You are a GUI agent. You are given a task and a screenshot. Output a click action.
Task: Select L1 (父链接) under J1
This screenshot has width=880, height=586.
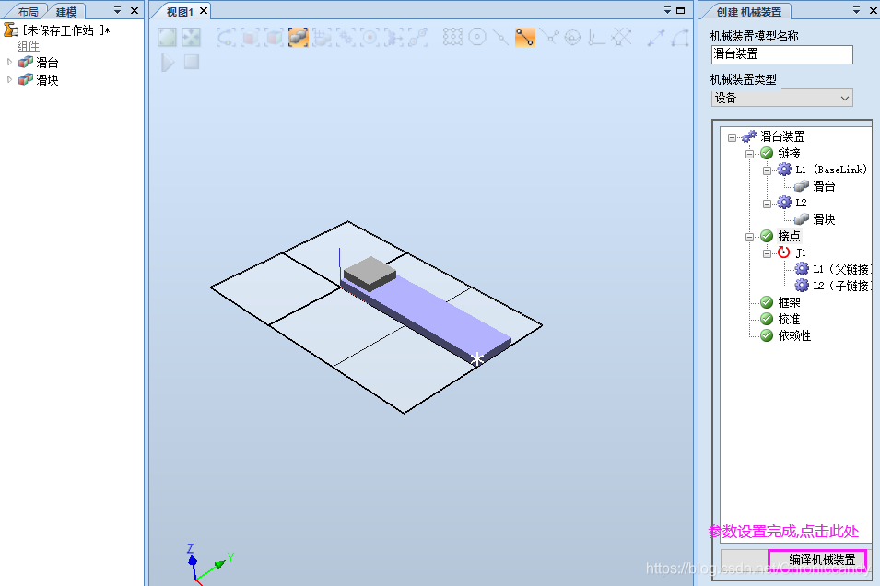coord(841,269)
